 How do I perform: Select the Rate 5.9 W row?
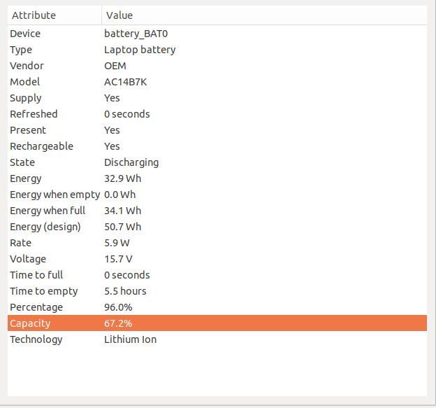point(217,243)
